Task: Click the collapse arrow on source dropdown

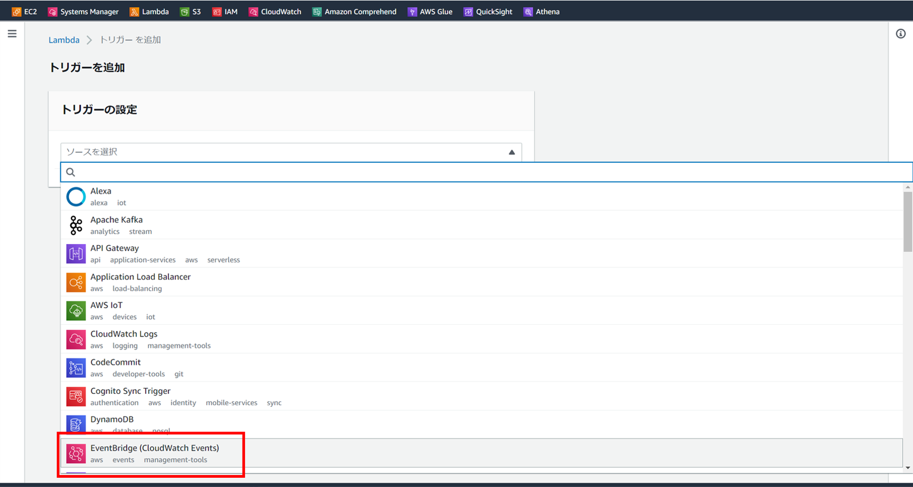Action: pyautogui.click(x=512, y=153)
